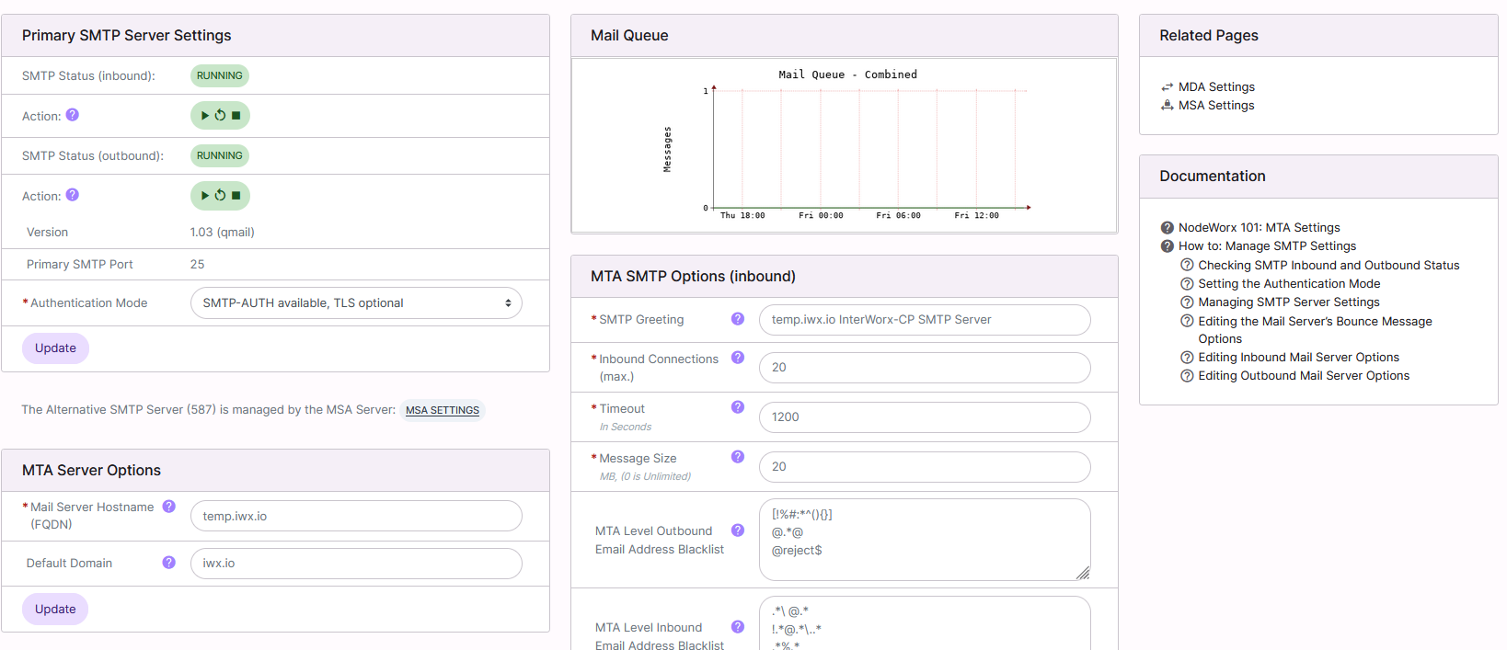The image size is (1507, 650).
Task: Open Setting the Authentication Mode doc
Action: point(1288,283)
